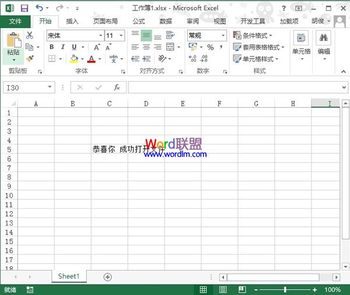Screen dimensions: 350x295
Task: Add a new sheet with the plus button
Action: click(x=107, y=277)
